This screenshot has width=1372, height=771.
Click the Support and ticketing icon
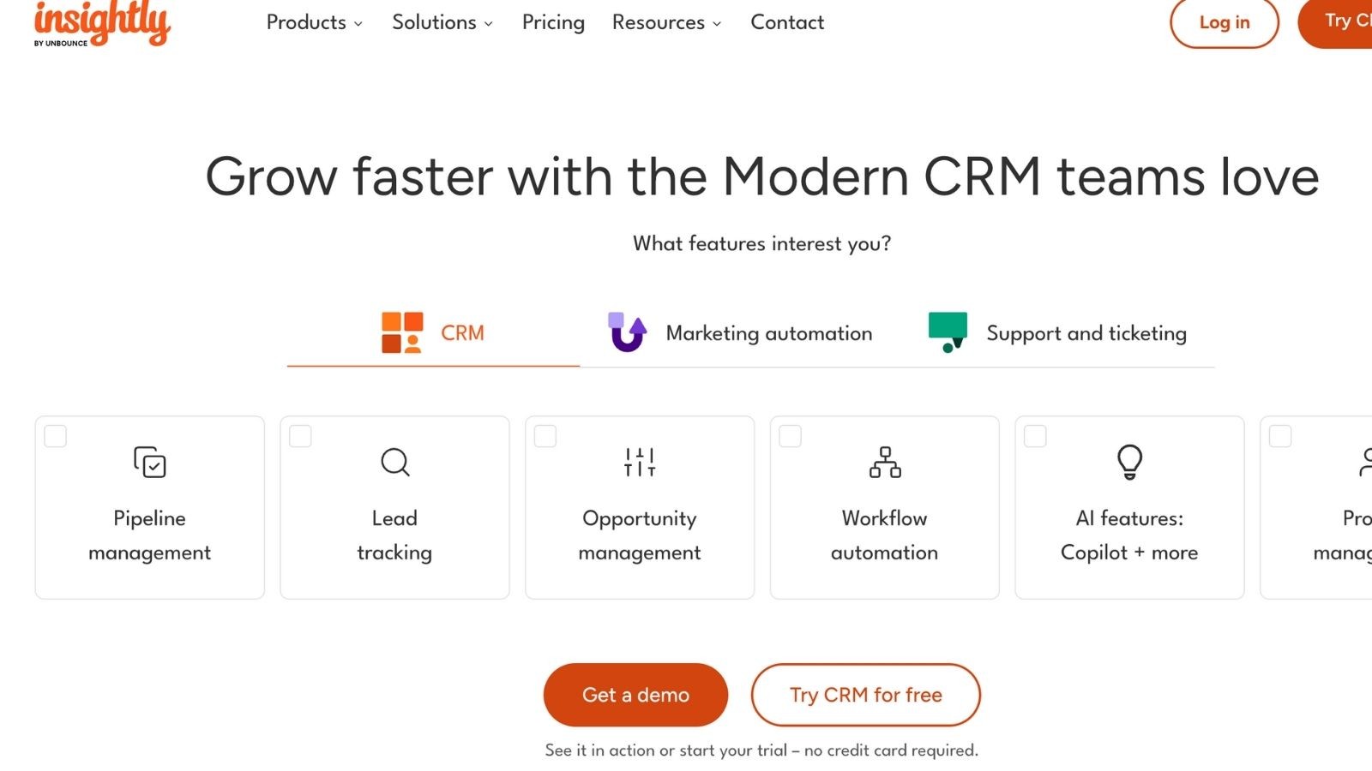coord(948,329)
